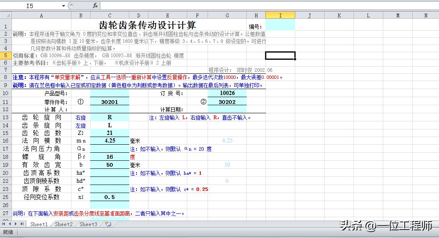Select the rack hand cell L
The width and height of the screenshot is (439, 238).
(109, 125)
